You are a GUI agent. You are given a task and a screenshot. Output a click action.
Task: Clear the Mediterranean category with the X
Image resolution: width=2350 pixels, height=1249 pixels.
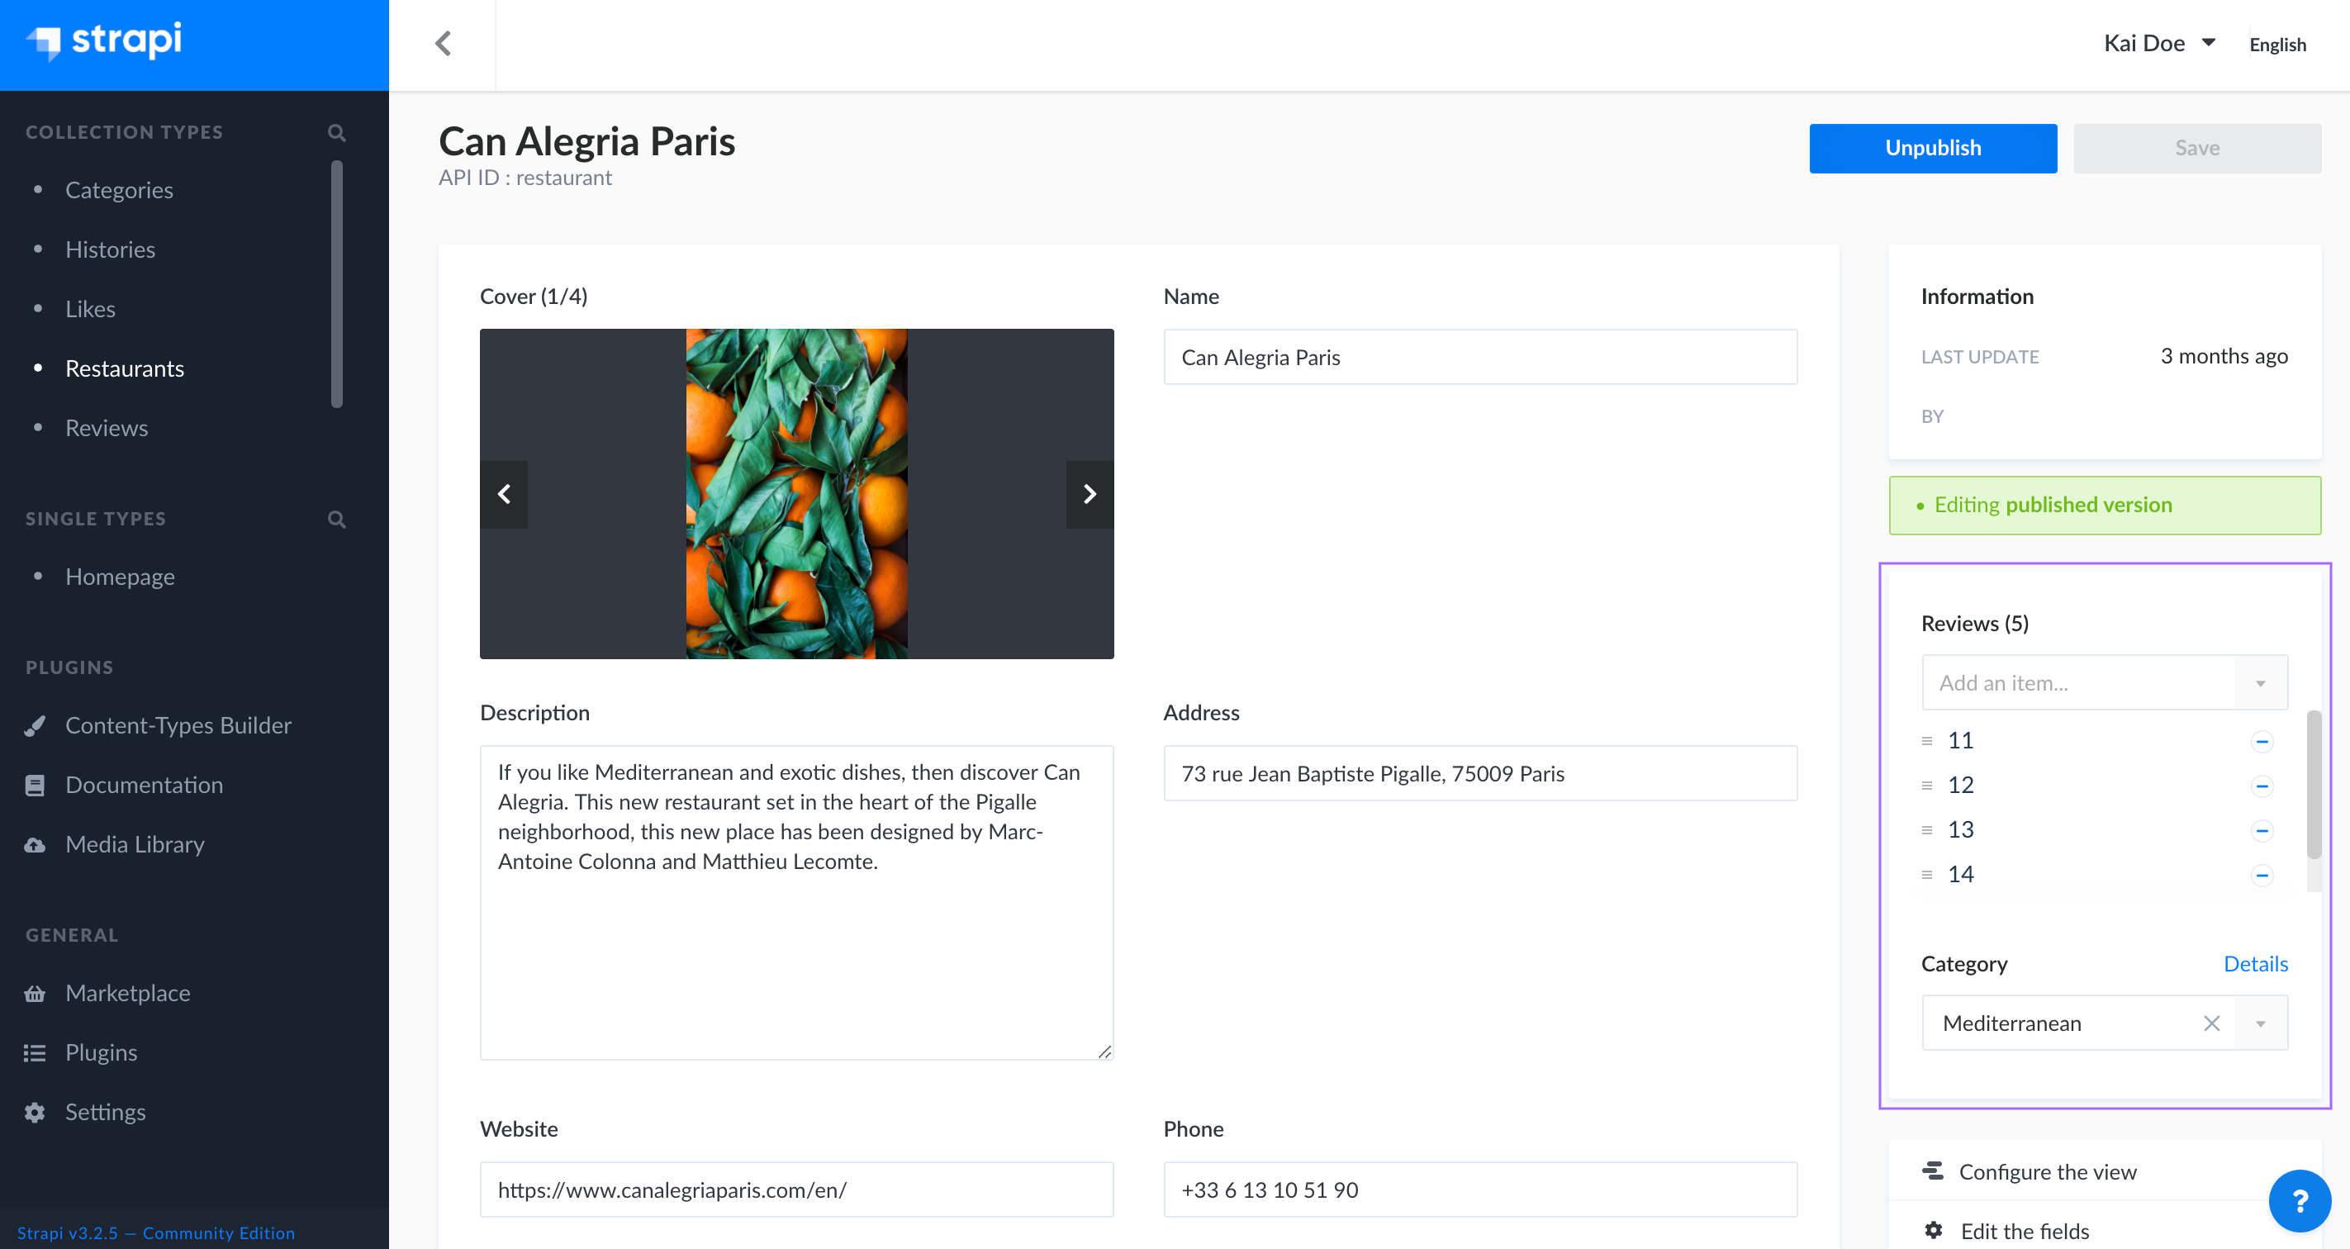[x=2211, y=1023]
